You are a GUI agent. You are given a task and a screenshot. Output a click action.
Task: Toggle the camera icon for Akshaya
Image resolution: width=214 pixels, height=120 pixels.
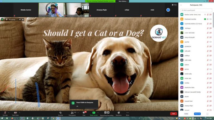[210, 28]
